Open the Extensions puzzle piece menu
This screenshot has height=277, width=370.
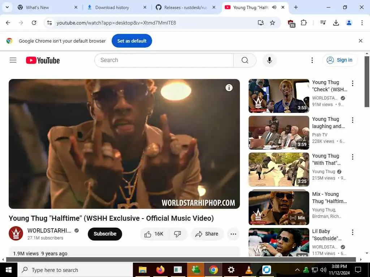coord(304,23)
